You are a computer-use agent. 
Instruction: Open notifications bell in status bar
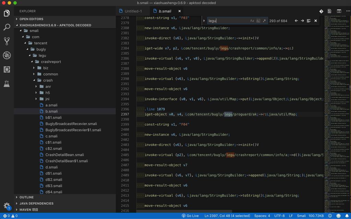[347, 216]
